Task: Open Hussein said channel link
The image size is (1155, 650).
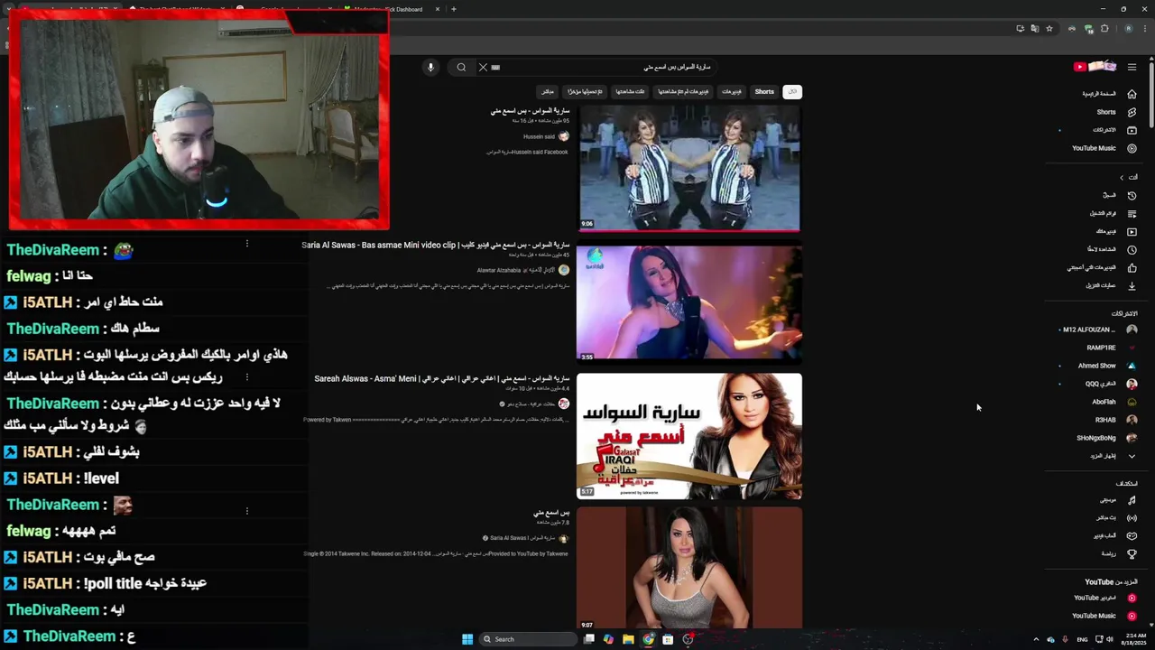Action: pyautogui.click(x=539, y=136)
